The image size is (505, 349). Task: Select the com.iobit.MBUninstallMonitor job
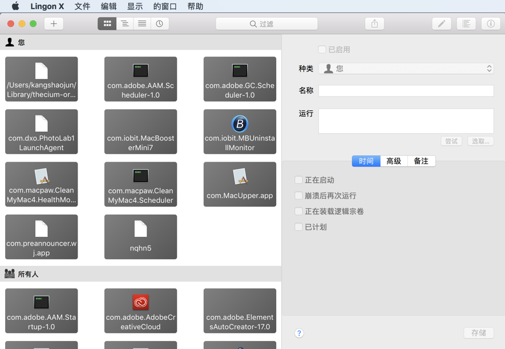(240, 131)
